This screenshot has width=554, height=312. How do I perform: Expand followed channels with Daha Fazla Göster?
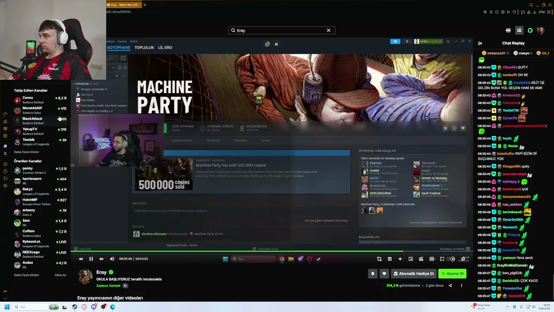pos(26,152)
